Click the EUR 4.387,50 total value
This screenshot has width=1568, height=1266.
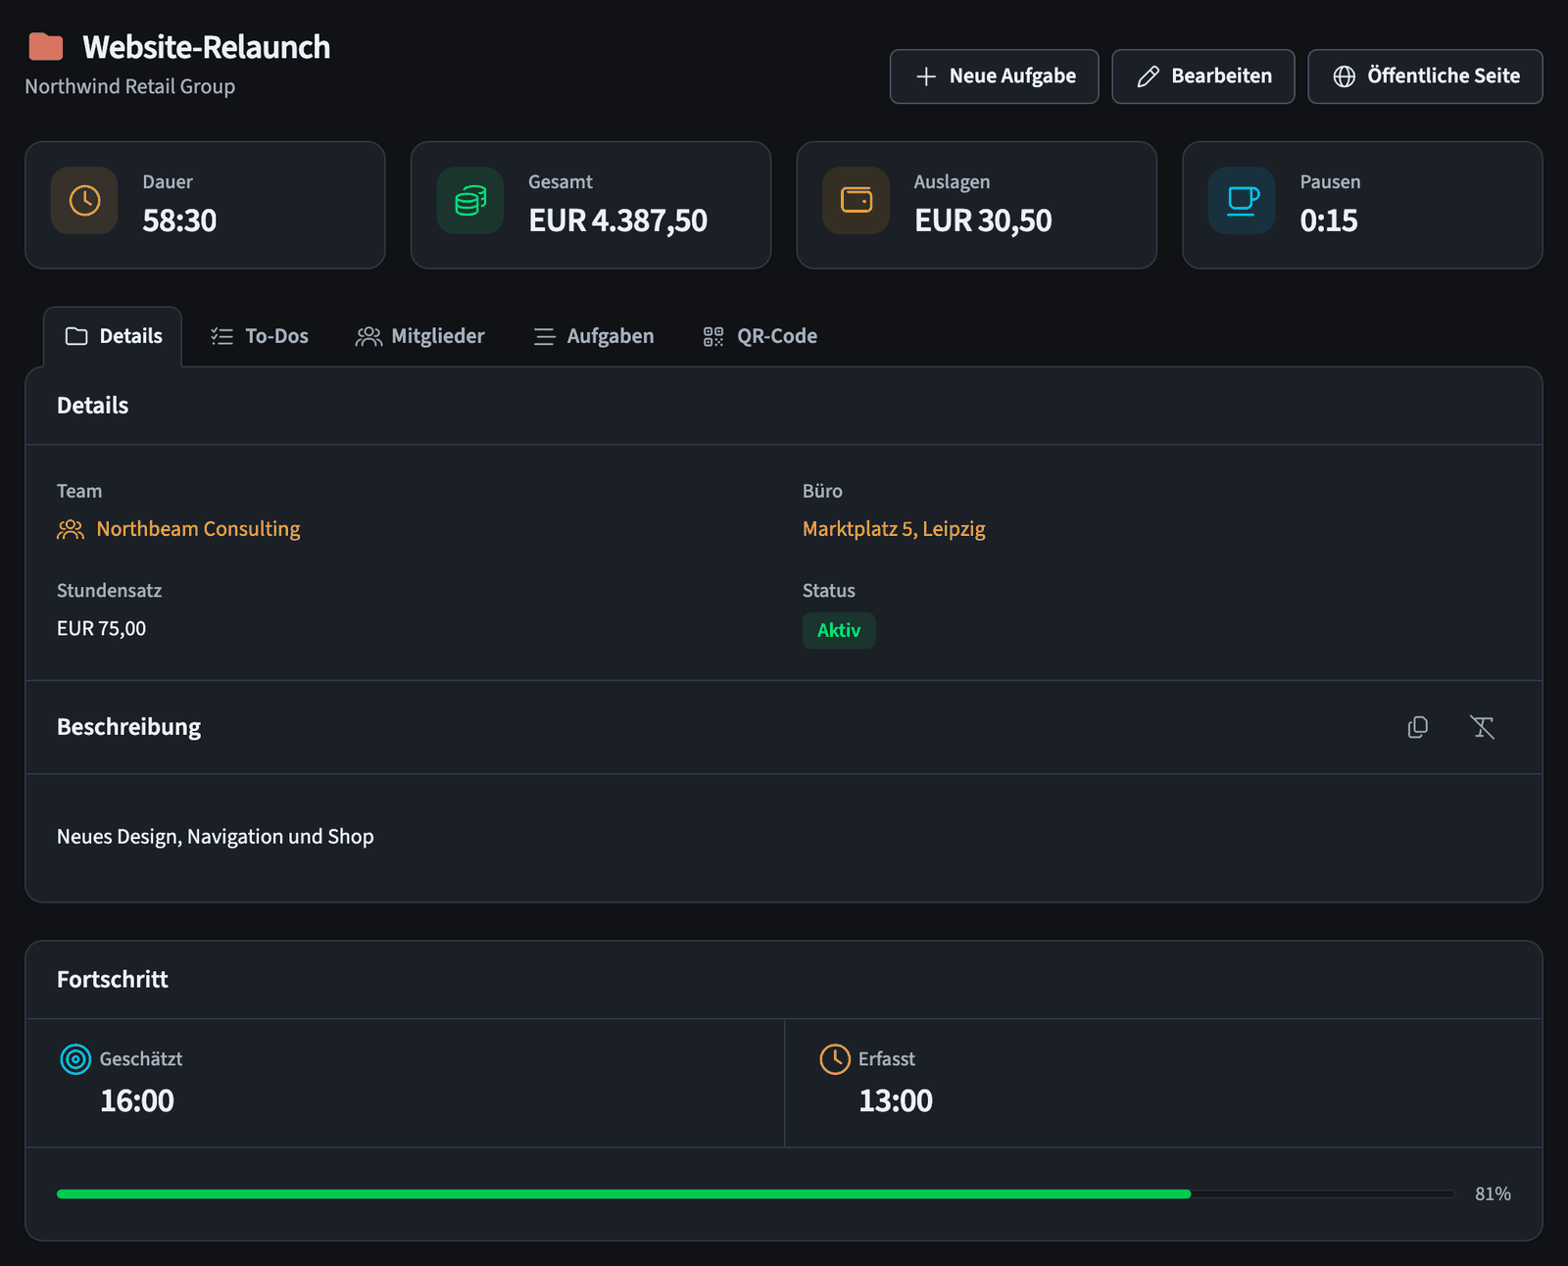617,220
